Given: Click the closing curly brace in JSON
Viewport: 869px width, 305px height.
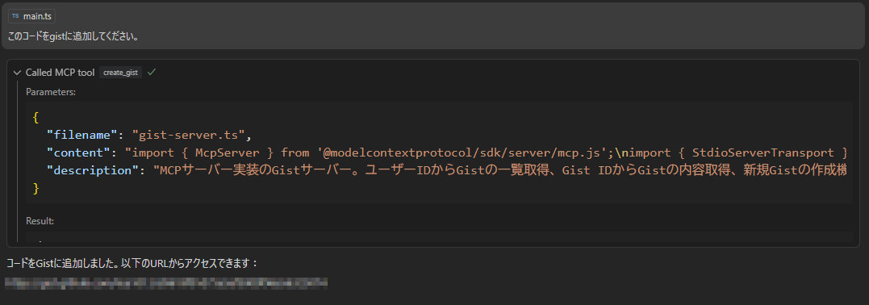Looking at the screenshot, I should (36, 189).
